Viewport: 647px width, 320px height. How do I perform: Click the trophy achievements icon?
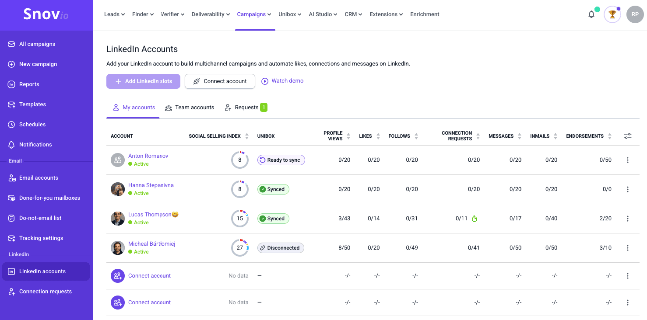coord(612,14)
